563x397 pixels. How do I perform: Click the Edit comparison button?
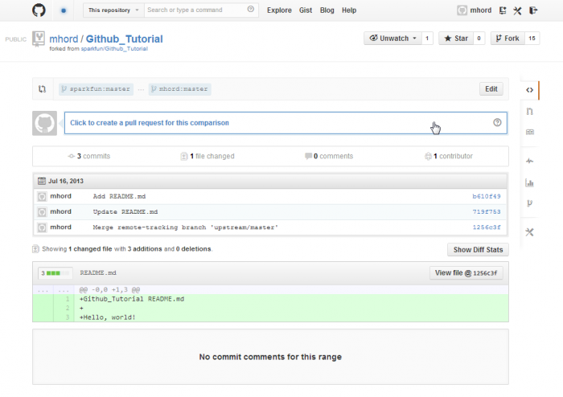pyautogui.click(x=491, y=89)
